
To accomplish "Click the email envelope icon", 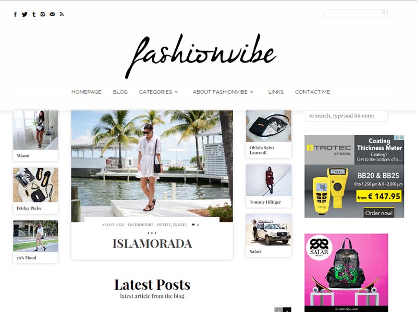I will (x=52, y=15).
